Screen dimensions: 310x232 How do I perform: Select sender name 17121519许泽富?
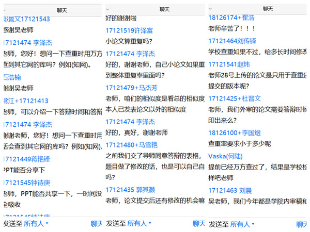[129, 30]
